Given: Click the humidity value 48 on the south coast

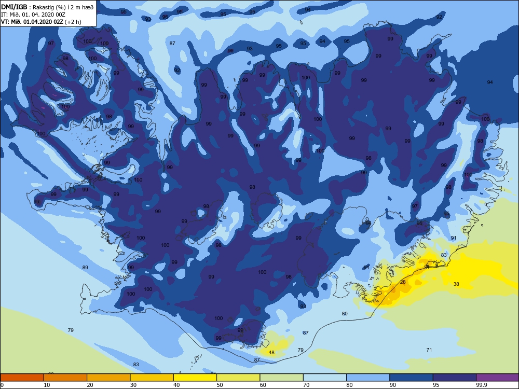Looking at the screenshot, I should (271, 353).
